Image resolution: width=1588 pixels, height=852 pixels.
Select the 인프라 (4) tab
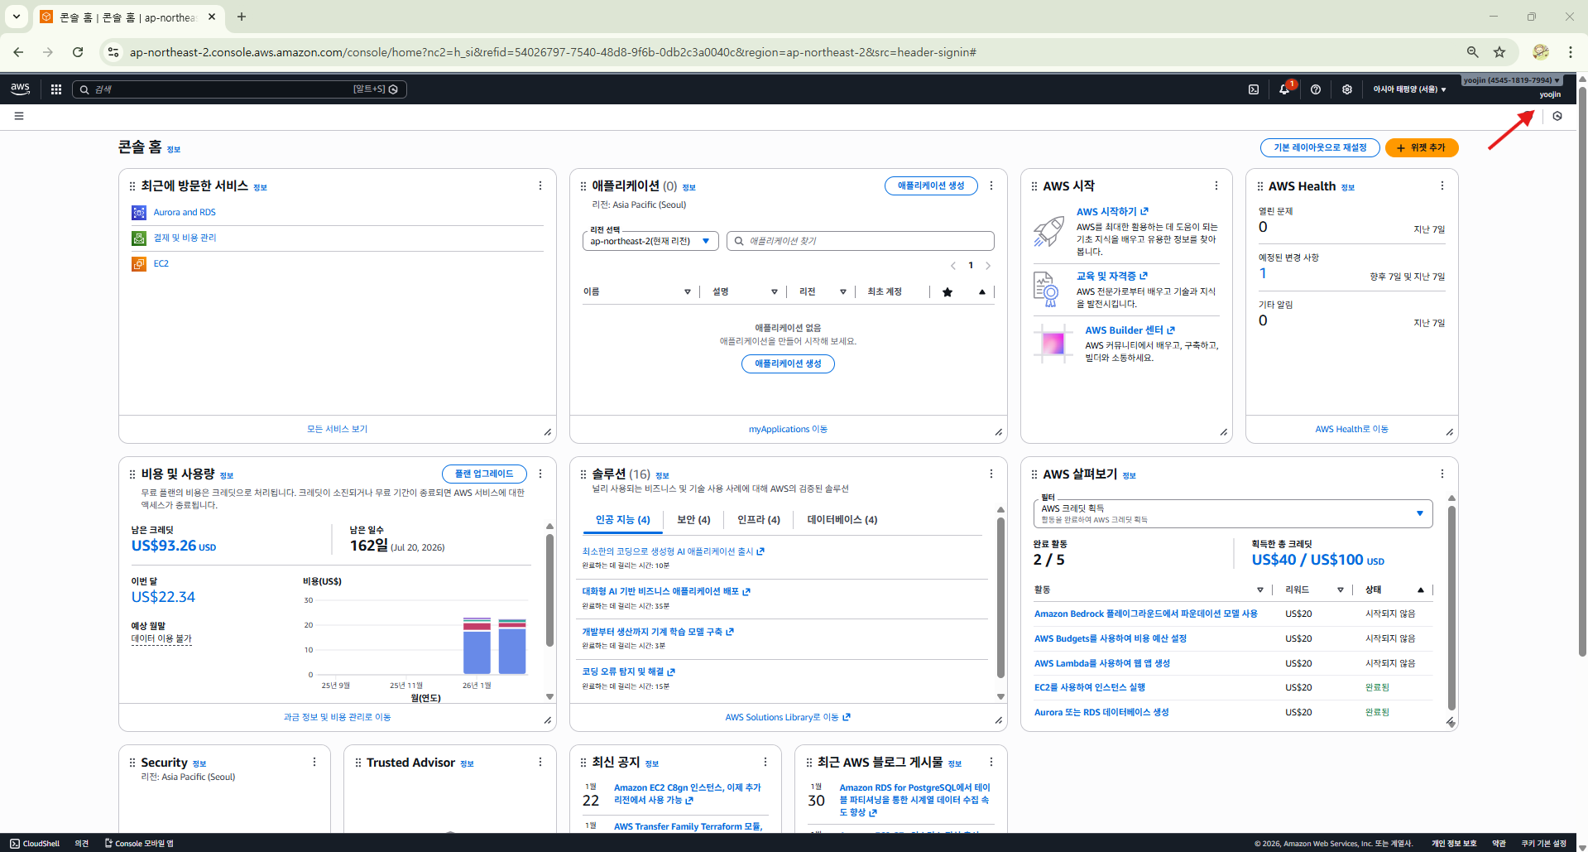click(x=759, y=520)
